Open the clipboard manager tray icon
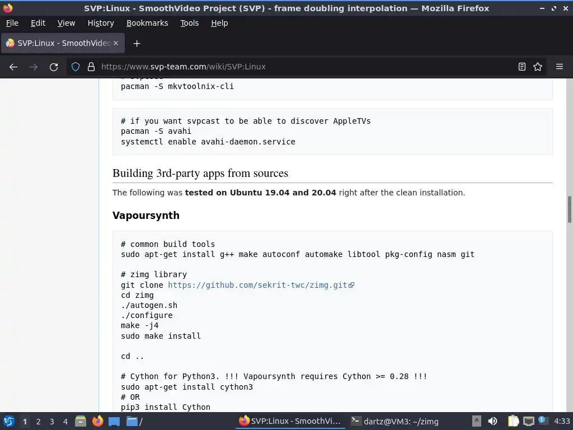This screenshot has height=430, width=573. click(513, 421)
